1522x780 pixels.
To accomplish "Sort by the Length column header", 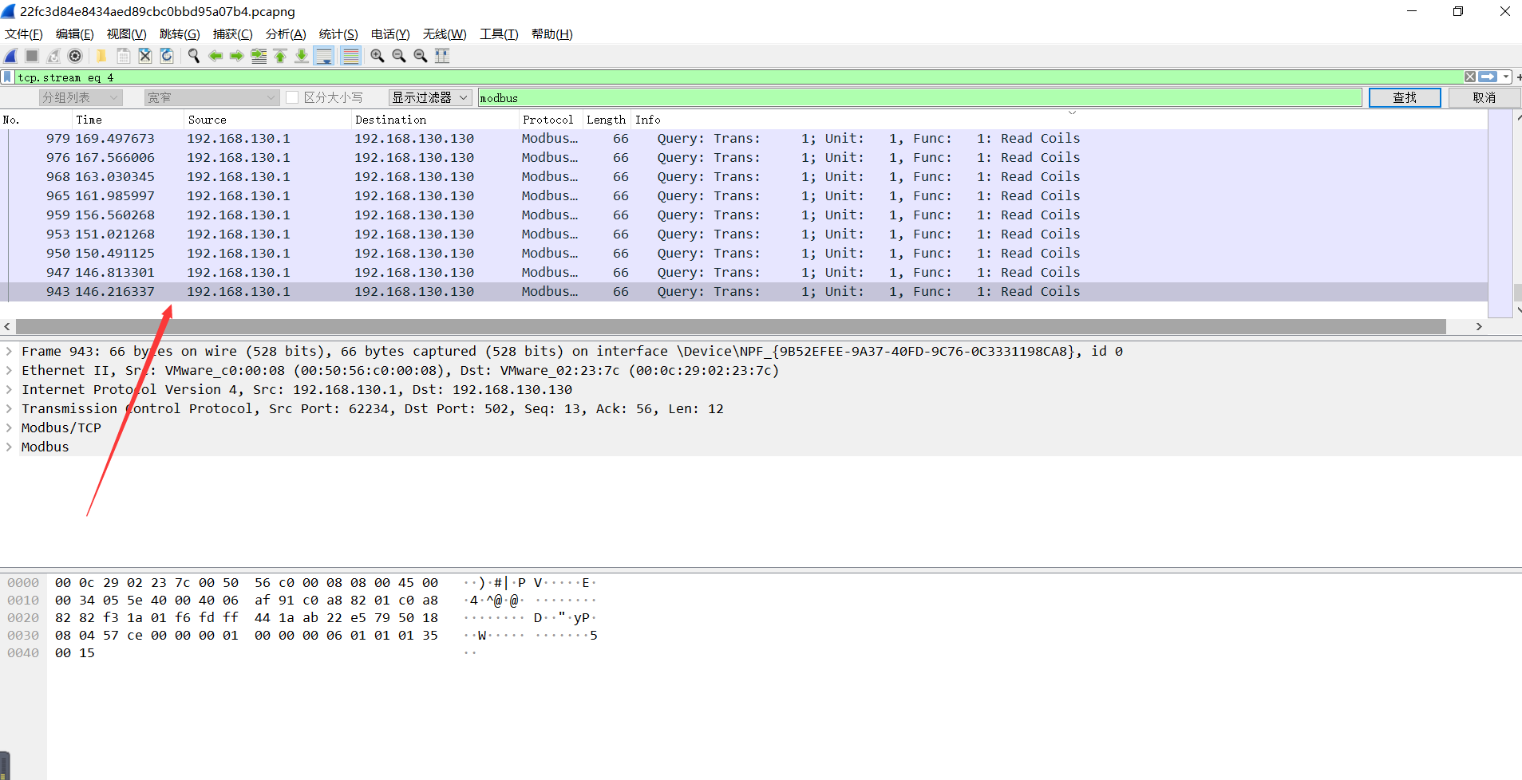I will pyautogui.click(x=607, y=120).
